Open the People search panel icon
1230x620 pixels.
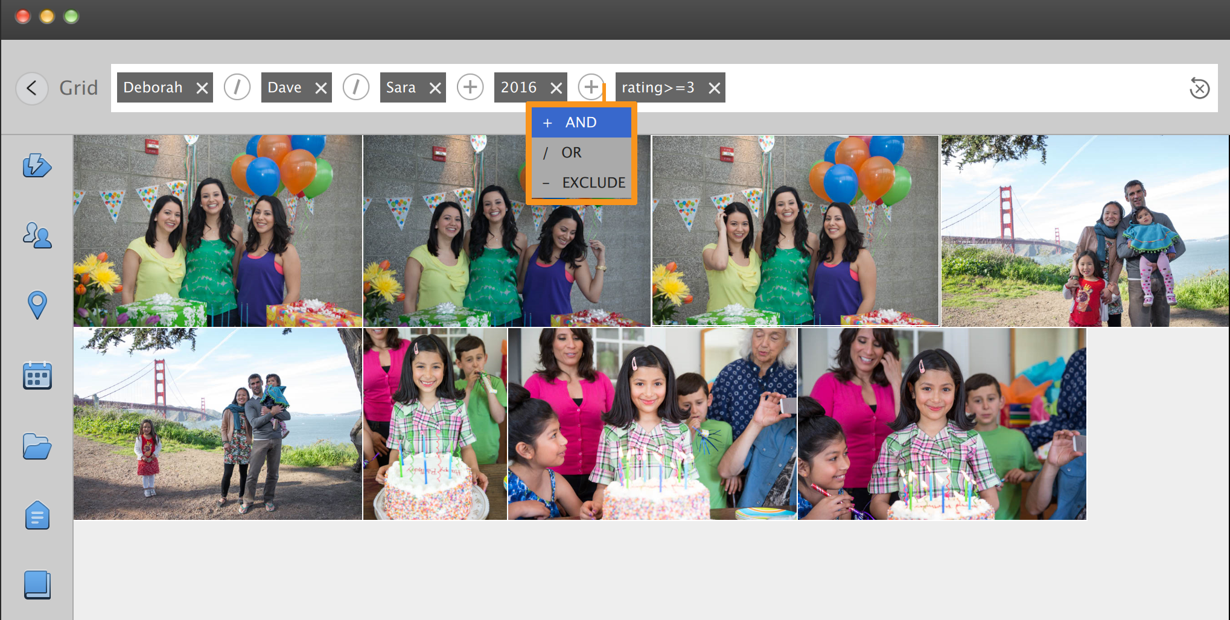pos(37,235)
